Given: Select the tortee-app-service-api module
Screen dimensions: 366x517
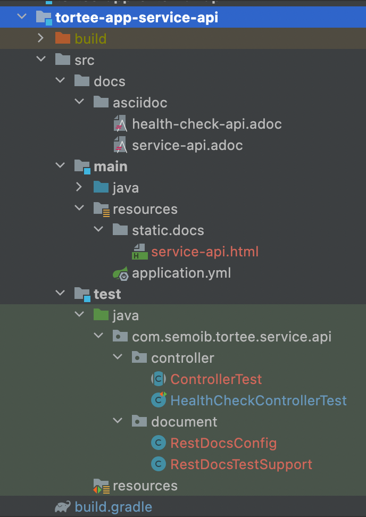Looking at the screenshot, I should [x=183, y=17].
